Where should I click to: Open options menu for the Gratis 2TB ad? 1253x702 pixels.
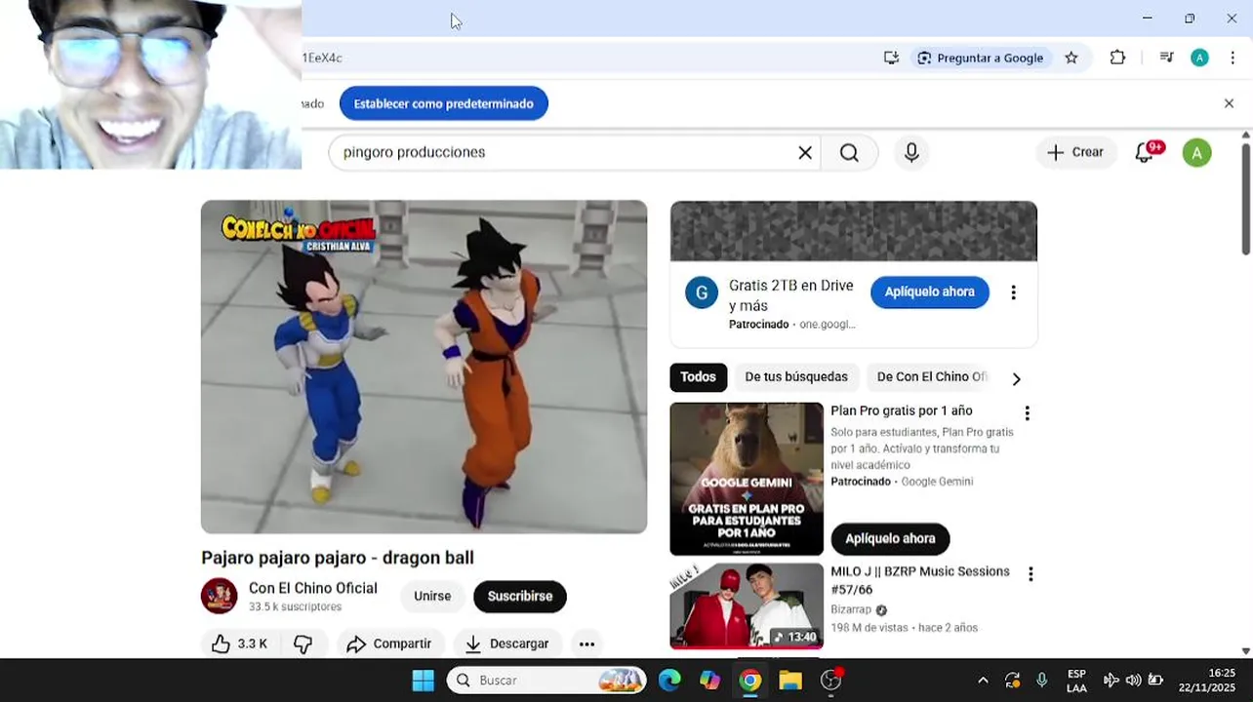point(1013,292)
